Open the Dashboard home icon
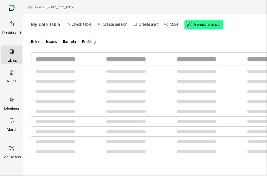 pyautogui.click(x=12, y=23)
